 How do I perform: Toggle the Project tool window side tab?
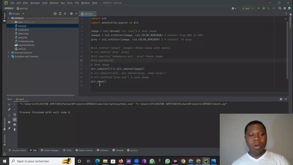click(x=5, y=17)
